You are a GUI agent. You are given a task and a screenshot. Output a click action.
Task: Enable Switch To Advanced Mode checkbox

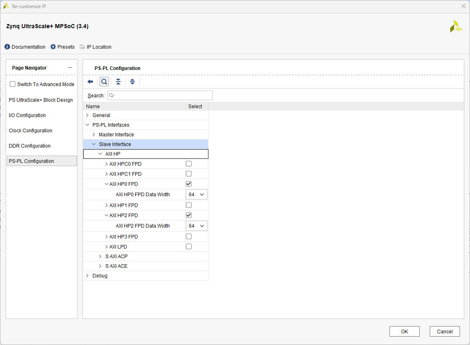tap(13, 84)
